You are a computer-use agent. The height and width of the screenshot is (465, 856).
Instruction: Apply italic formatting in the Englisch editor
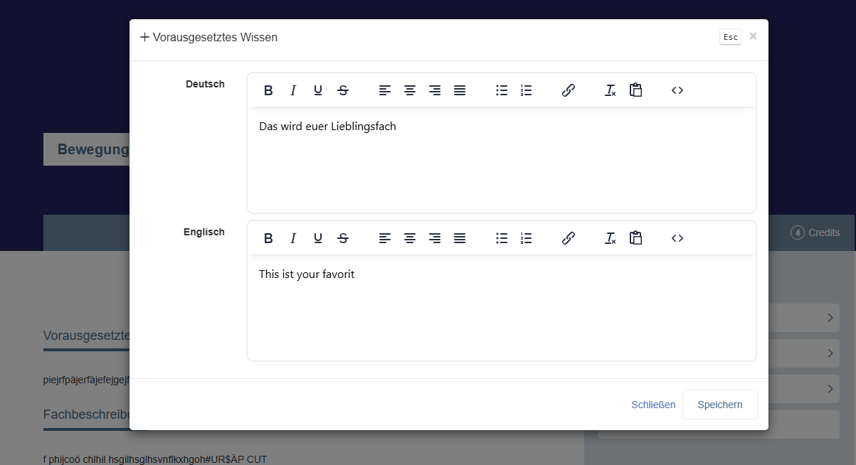[x=293, y=237]
